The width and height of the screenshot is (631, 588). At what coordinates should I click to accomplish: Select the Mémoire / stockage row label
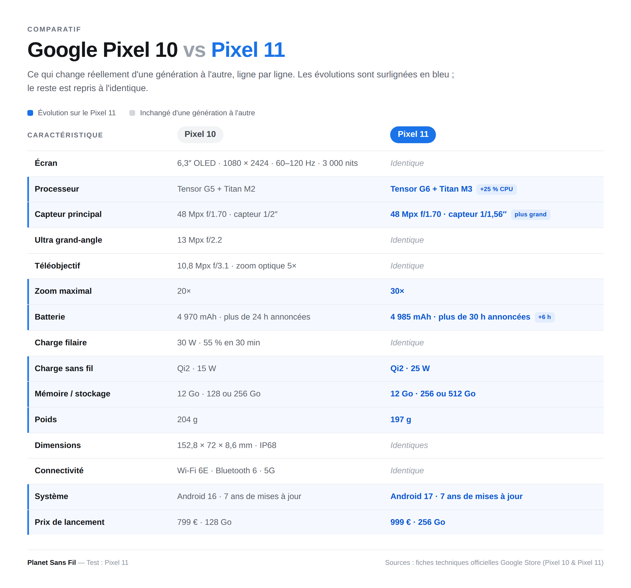(x=72, y=393)
